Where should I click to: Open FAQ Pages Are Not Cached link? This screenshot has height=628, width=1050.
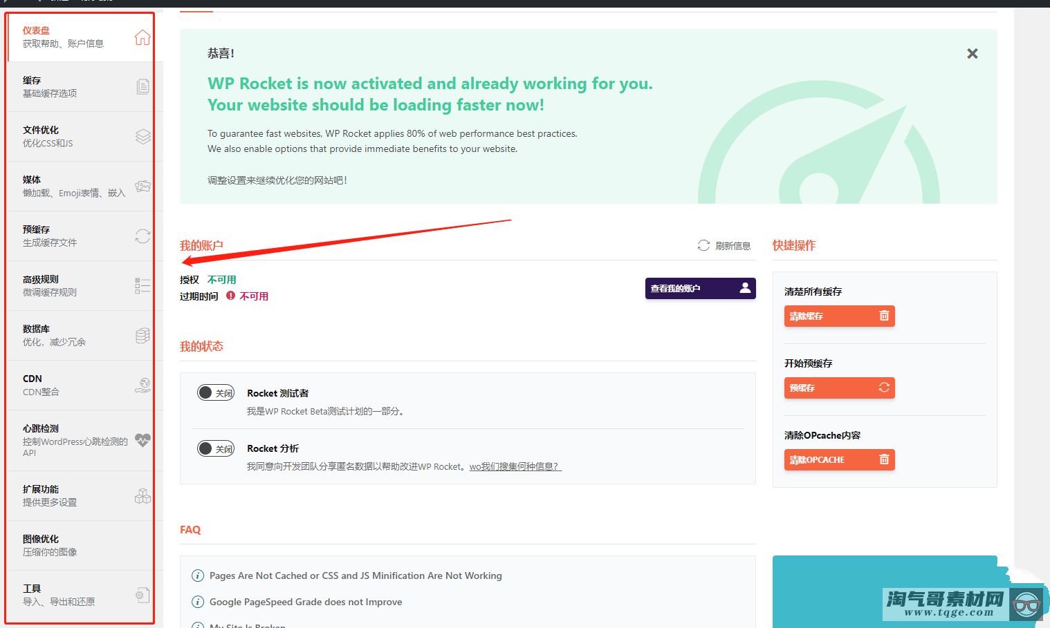[356, 575]
